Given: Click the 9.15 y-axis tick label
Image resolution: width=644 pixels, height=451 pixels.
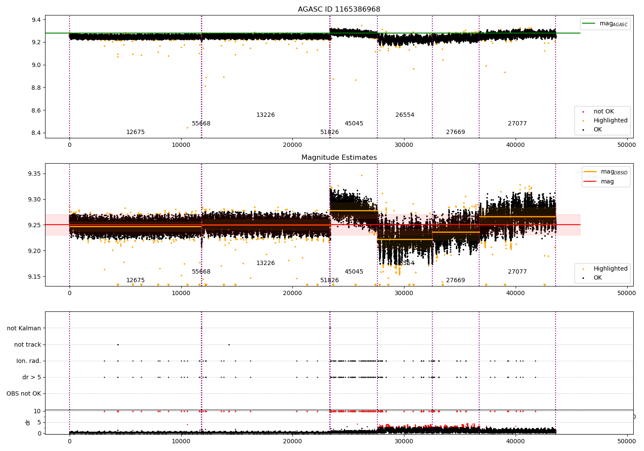Looking at the screenshot, I should point(34,277).
